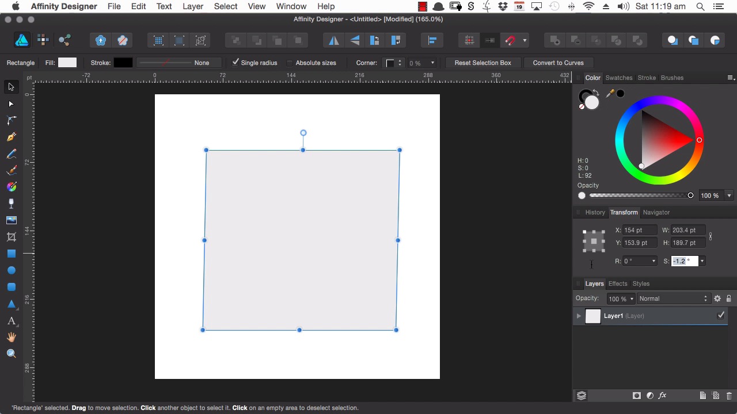Image resolution: width=737 pixels, height=414 pixels.
Task: Select the Pencil tool
Action: coord(11,154)
